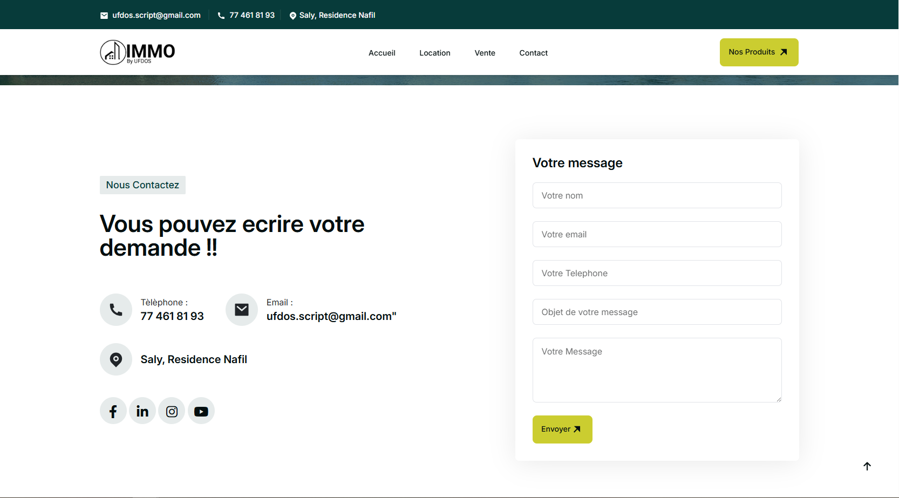Click the IMMO by UFDOS logo
Viewport: 899px width, 498px height.
pyautogui.click(x=138, y=52)
